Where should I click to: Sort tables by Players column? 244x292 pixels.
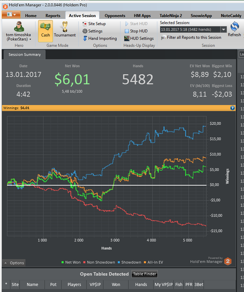(74, 284)
